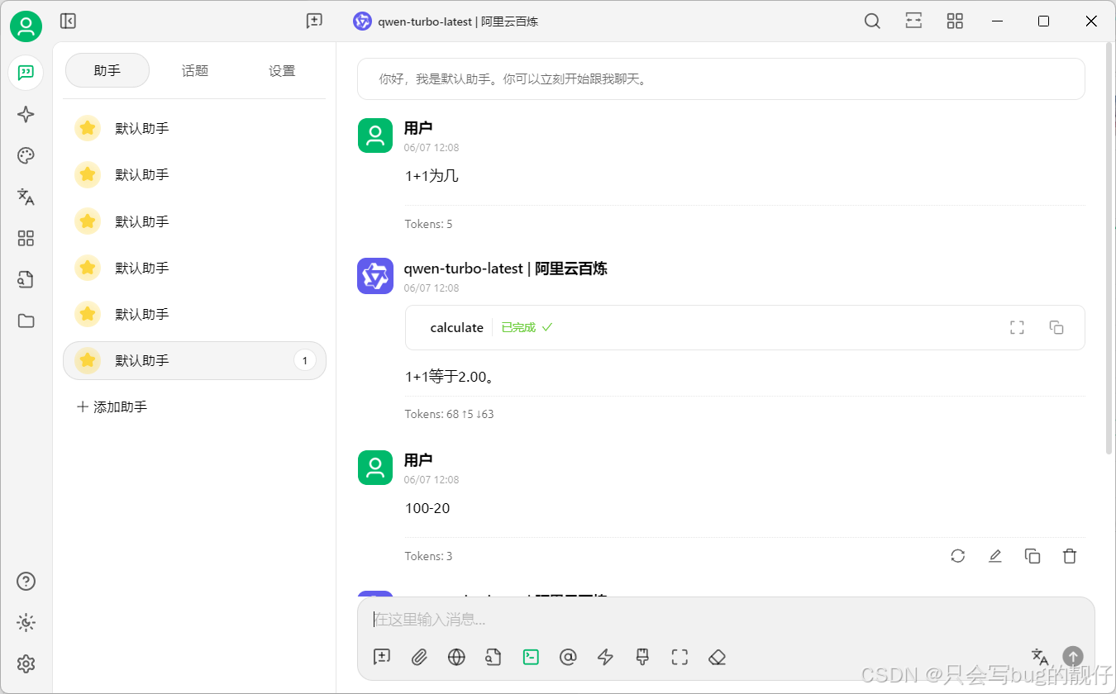Click the user avatar beside 1+1为几 message
The height and width of the screenshot is (694, 1116).
[375, 135]
